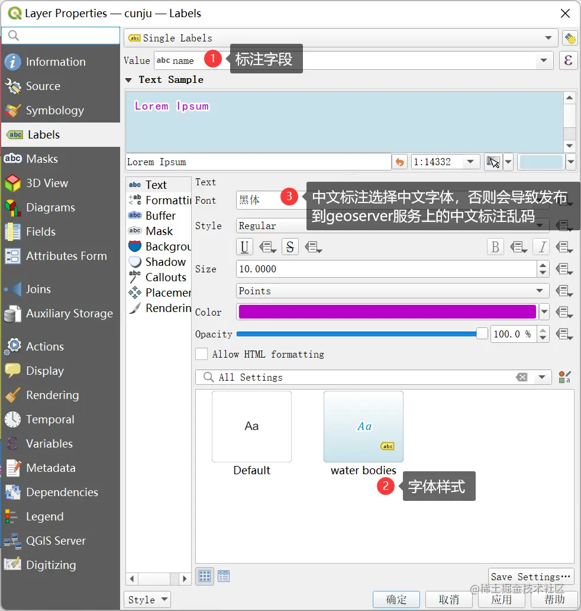Open the Source page in sidebar
This screenshot has height=611, width=581.
pyautogui.click(x=61, y=86)
